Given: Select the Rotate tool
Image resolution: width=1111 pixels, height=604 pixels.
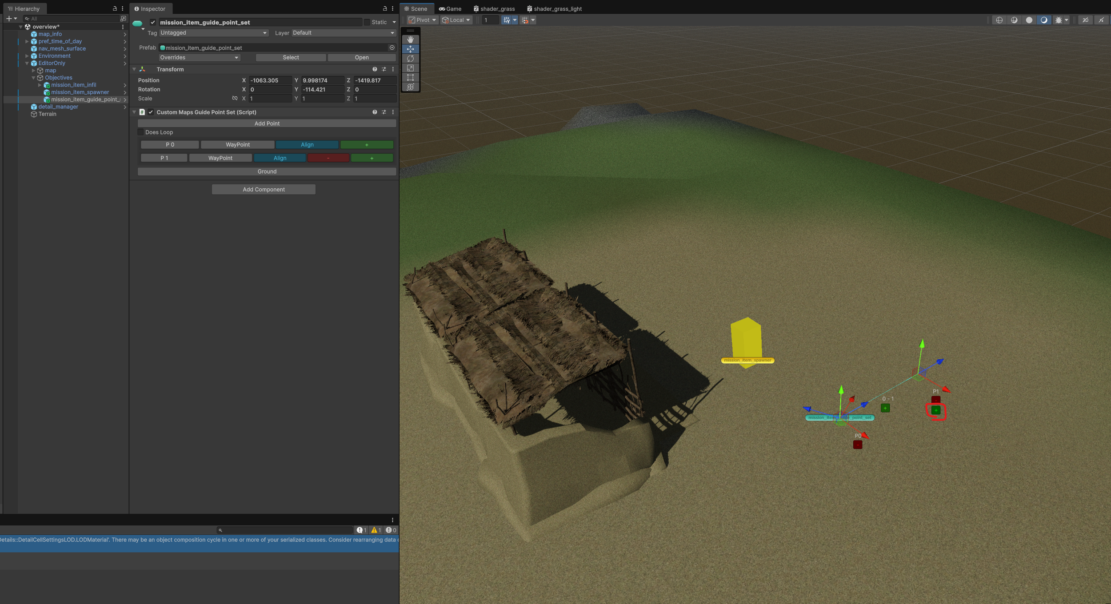Looking at the screenshot, I should [x=410, y=59].
